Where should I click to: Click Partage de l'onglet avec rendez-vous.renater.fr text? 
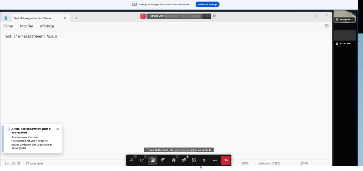pos(165,5)
